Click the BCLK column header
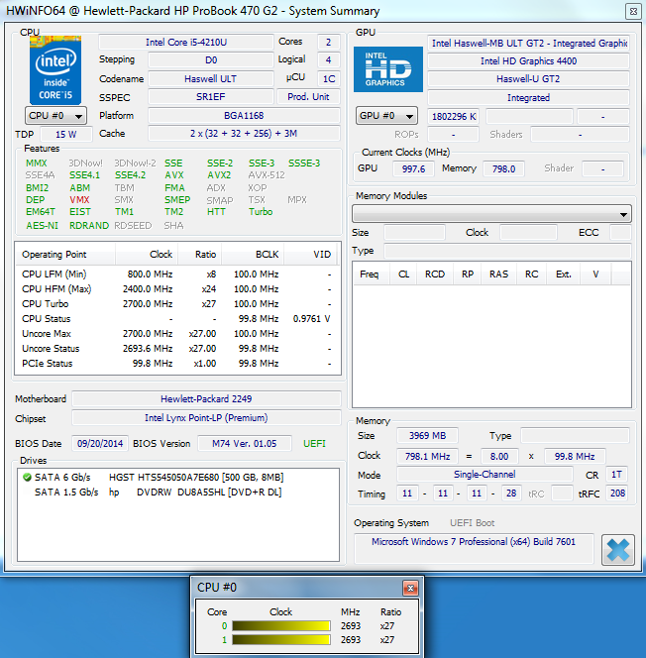The width and height of the screenshot is (646, 658). 253,255
